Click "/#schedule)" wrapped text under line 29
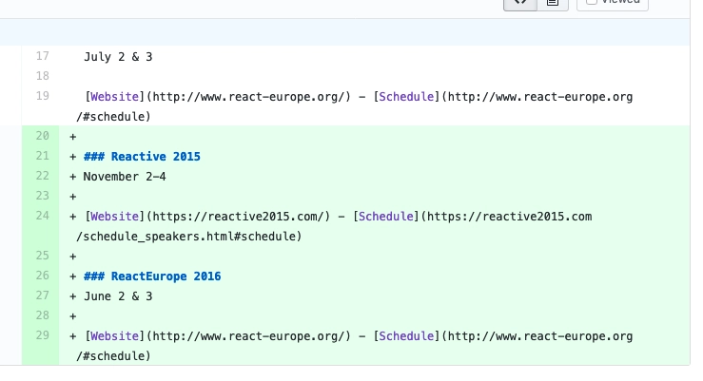 tap(113, 356)
